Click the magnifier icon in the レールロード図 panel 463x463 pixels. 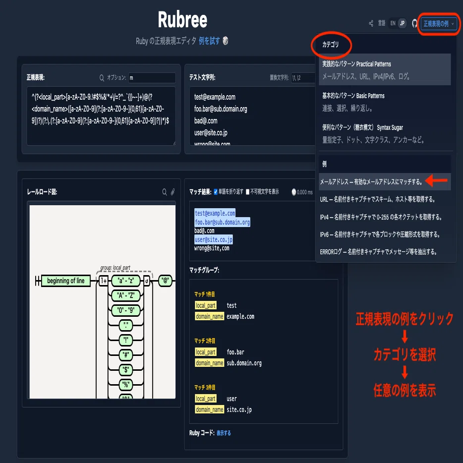coord(165,192)
